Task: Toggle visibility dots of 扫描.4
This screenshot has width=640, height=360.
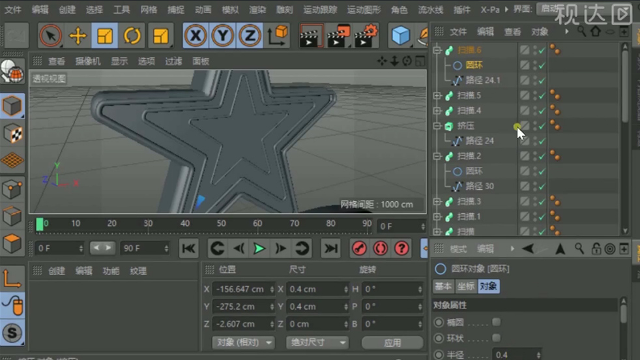Action: [534, 110]
